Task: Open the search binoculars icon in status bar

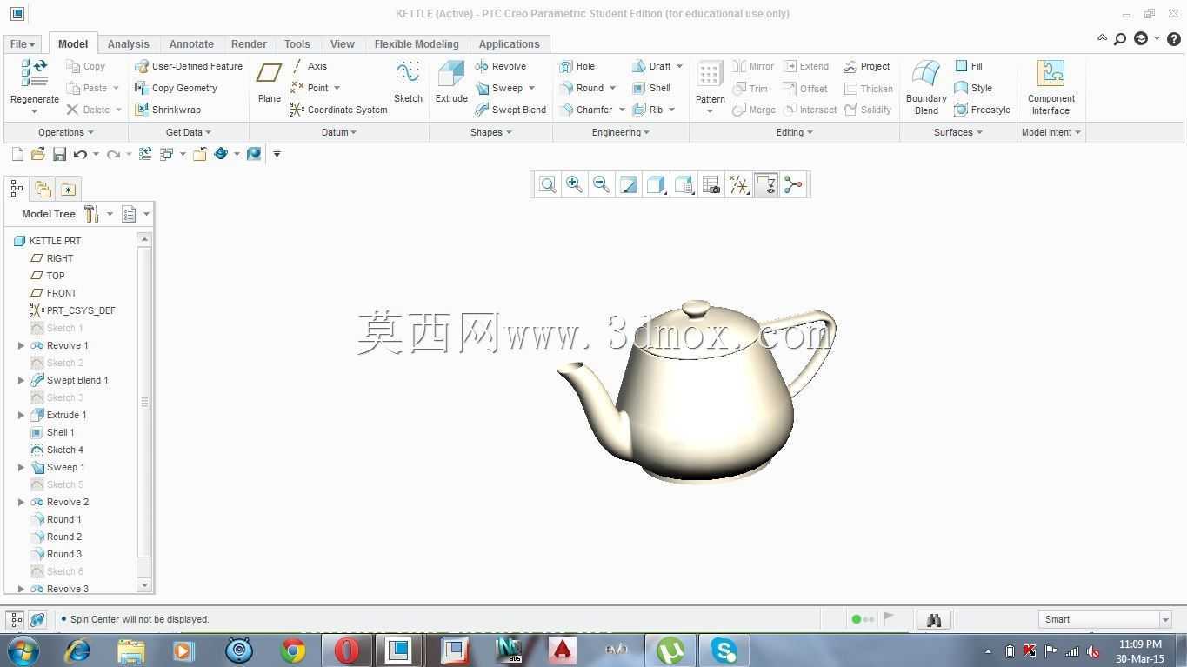Action: tap(934, 619)
